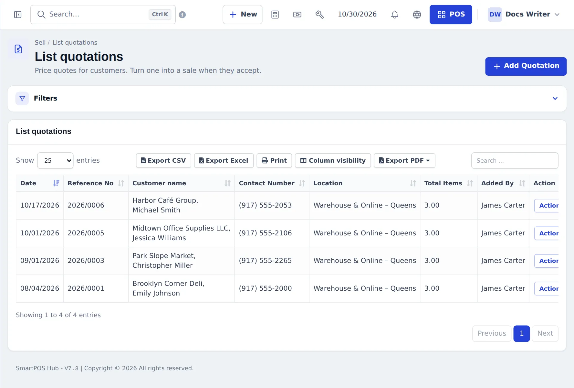Click the globe language icon
This screenshot has width=574, height=388.
pos(417,15)
